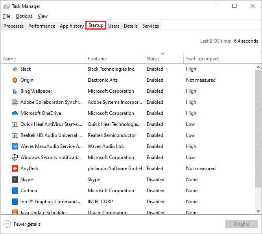The height and width of the screenshot is (234, 262).
Task: Click Low impact in Quick Heal row
Action: tap(190, 124)
